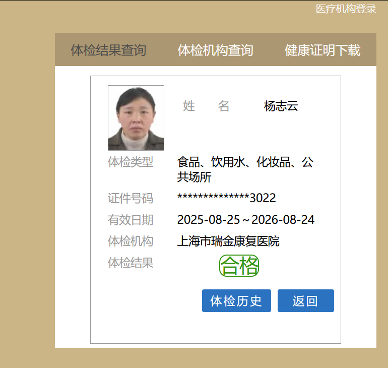
Task: Click the 体检类型 label
Action: [x=131, y=162]
